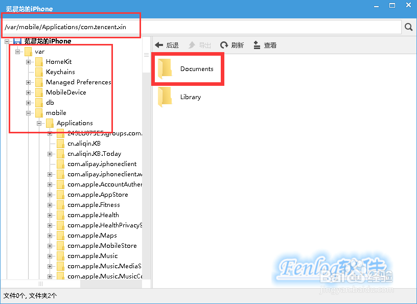The width and height of the screenshot is (417, 304).
Task: Open the Documents folder icon
Action: [165, 69]
